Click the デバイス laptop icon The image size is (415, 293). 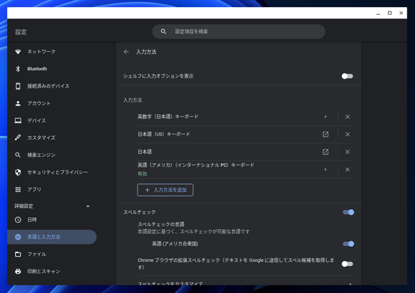click(x=18, y=121)
